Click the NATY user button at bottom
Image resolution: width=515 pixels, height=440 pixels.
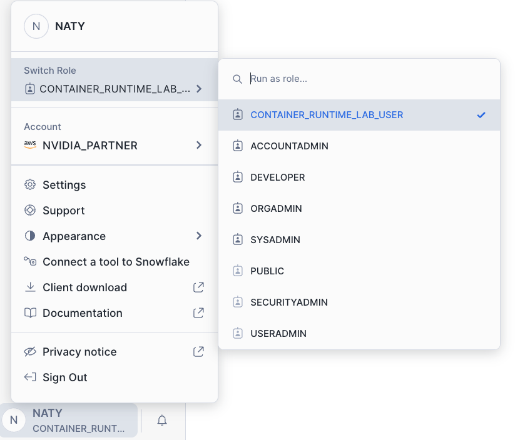(x=69, y=421)
